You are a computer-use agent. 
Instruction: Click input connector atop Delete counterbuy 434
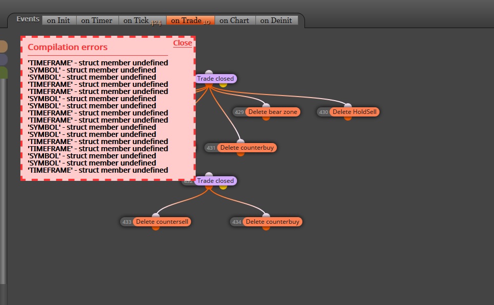(266, 216)
